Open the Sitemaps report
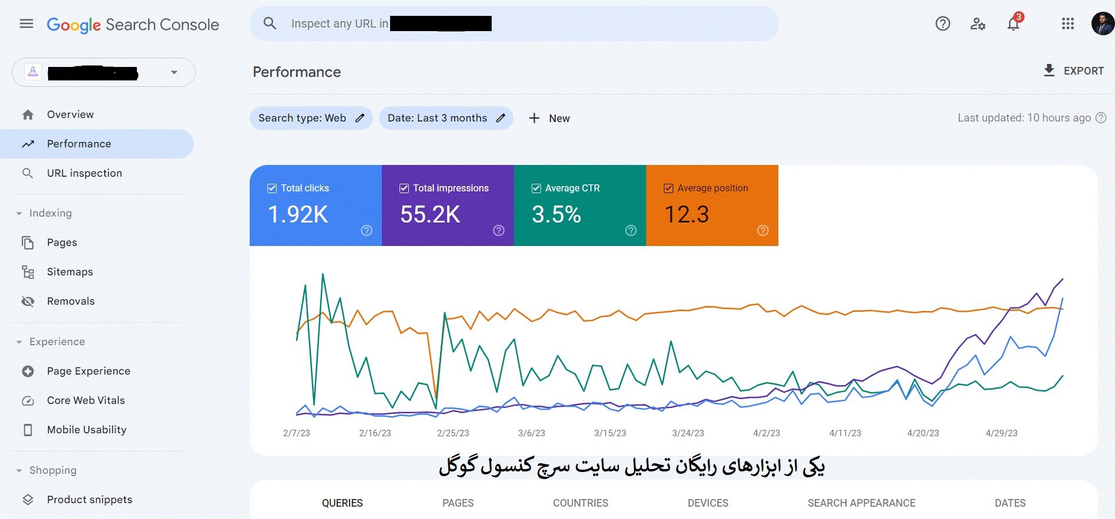Image resolution: width=1115 pixels, height=519 pixels. click(x=69, y=271)
